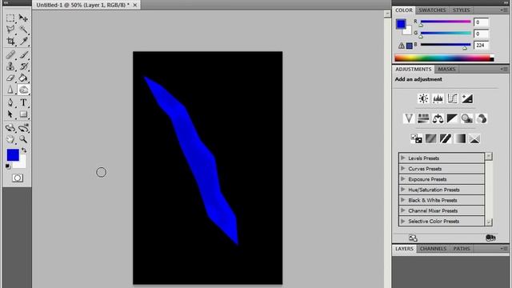The height and width of the screenshot is (288, 512).
Task: Switch to the Swatches tab
Action: [432, 10]
